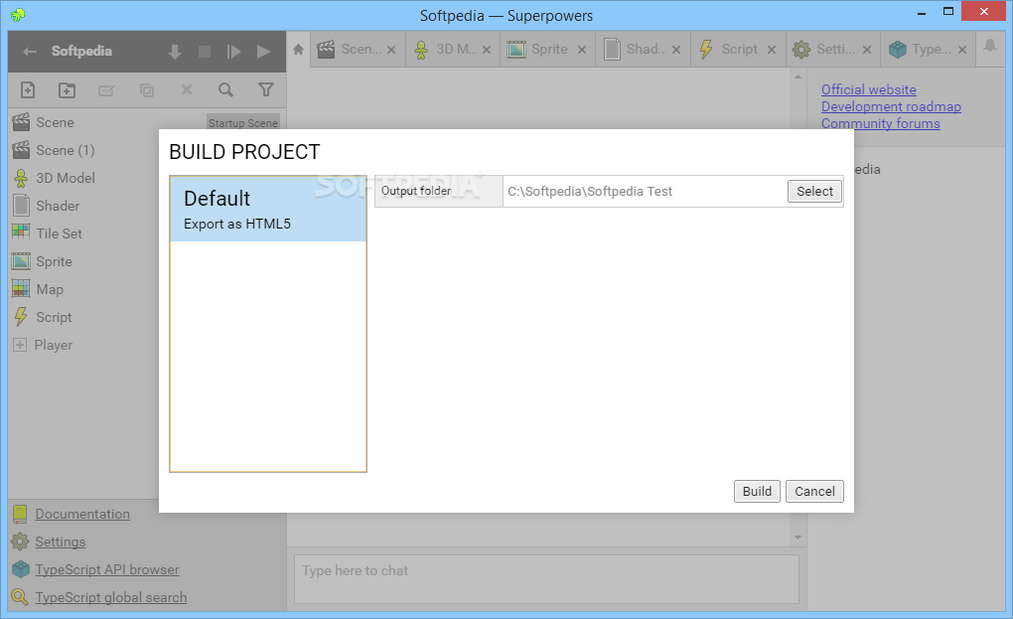Open the home tab icon
The image size is (1013, 619).
(298, 49)
